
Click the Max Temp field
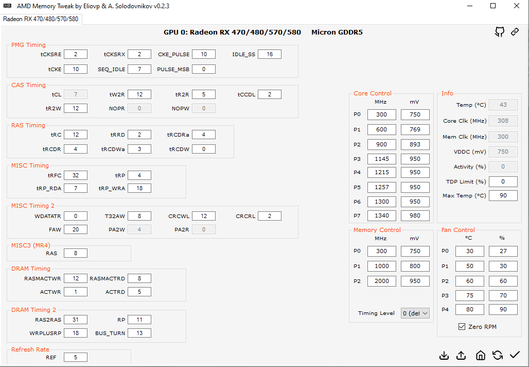(503, 195)
